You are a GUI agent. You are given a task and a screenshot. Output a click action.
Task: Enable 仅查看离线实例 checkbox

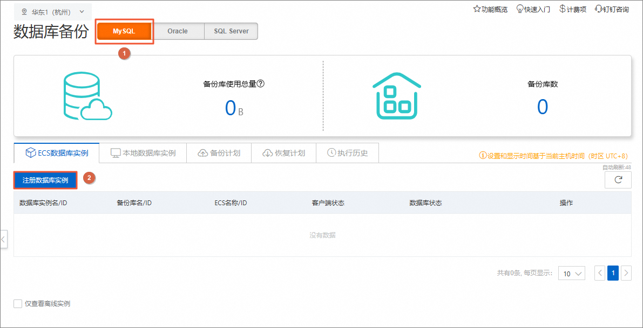point(18,304)
